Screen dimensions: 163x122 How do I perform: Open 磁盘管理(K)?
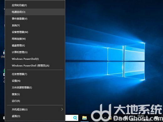[35, 45]
